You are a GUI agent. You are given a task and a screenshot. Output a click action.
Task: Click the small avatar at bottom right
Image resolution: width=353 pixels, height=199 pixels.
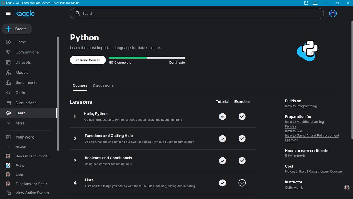click(347, 188)
